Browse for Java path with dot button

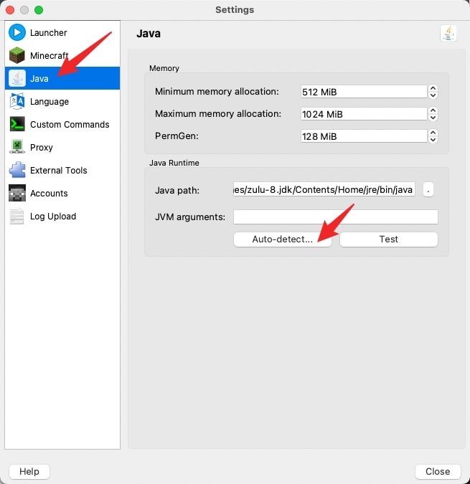[x=428, y=189]
